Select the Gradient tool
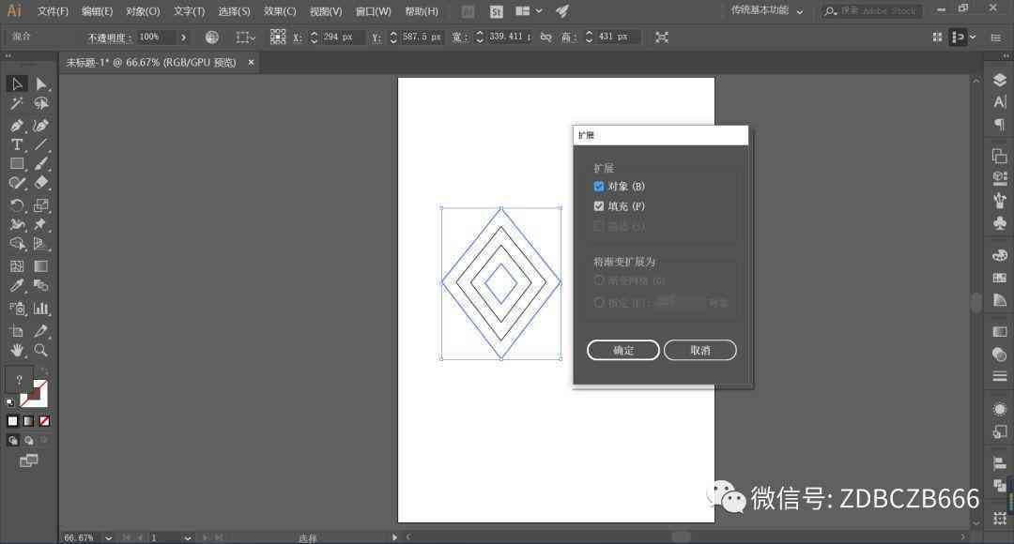 pyautogui.click(x=40, y=266)
